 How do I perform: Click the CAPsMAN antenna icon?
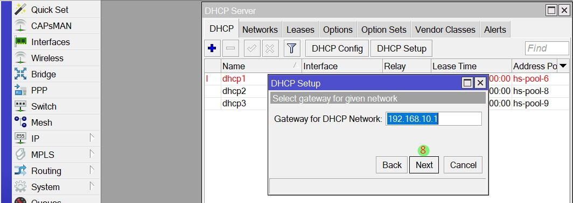pyautogui.click(x=20, y=26)
